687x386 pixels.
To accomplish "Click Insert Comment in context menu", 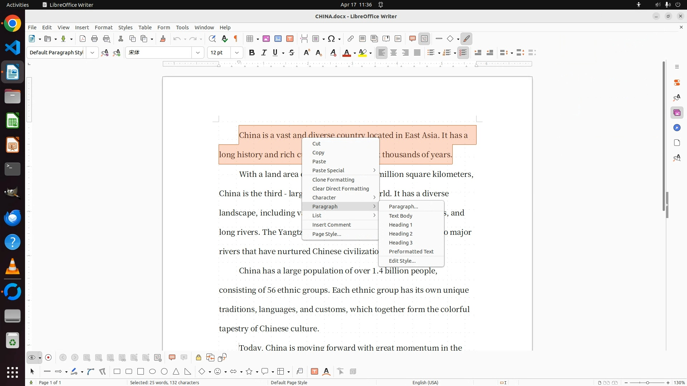I will (331, 225).
